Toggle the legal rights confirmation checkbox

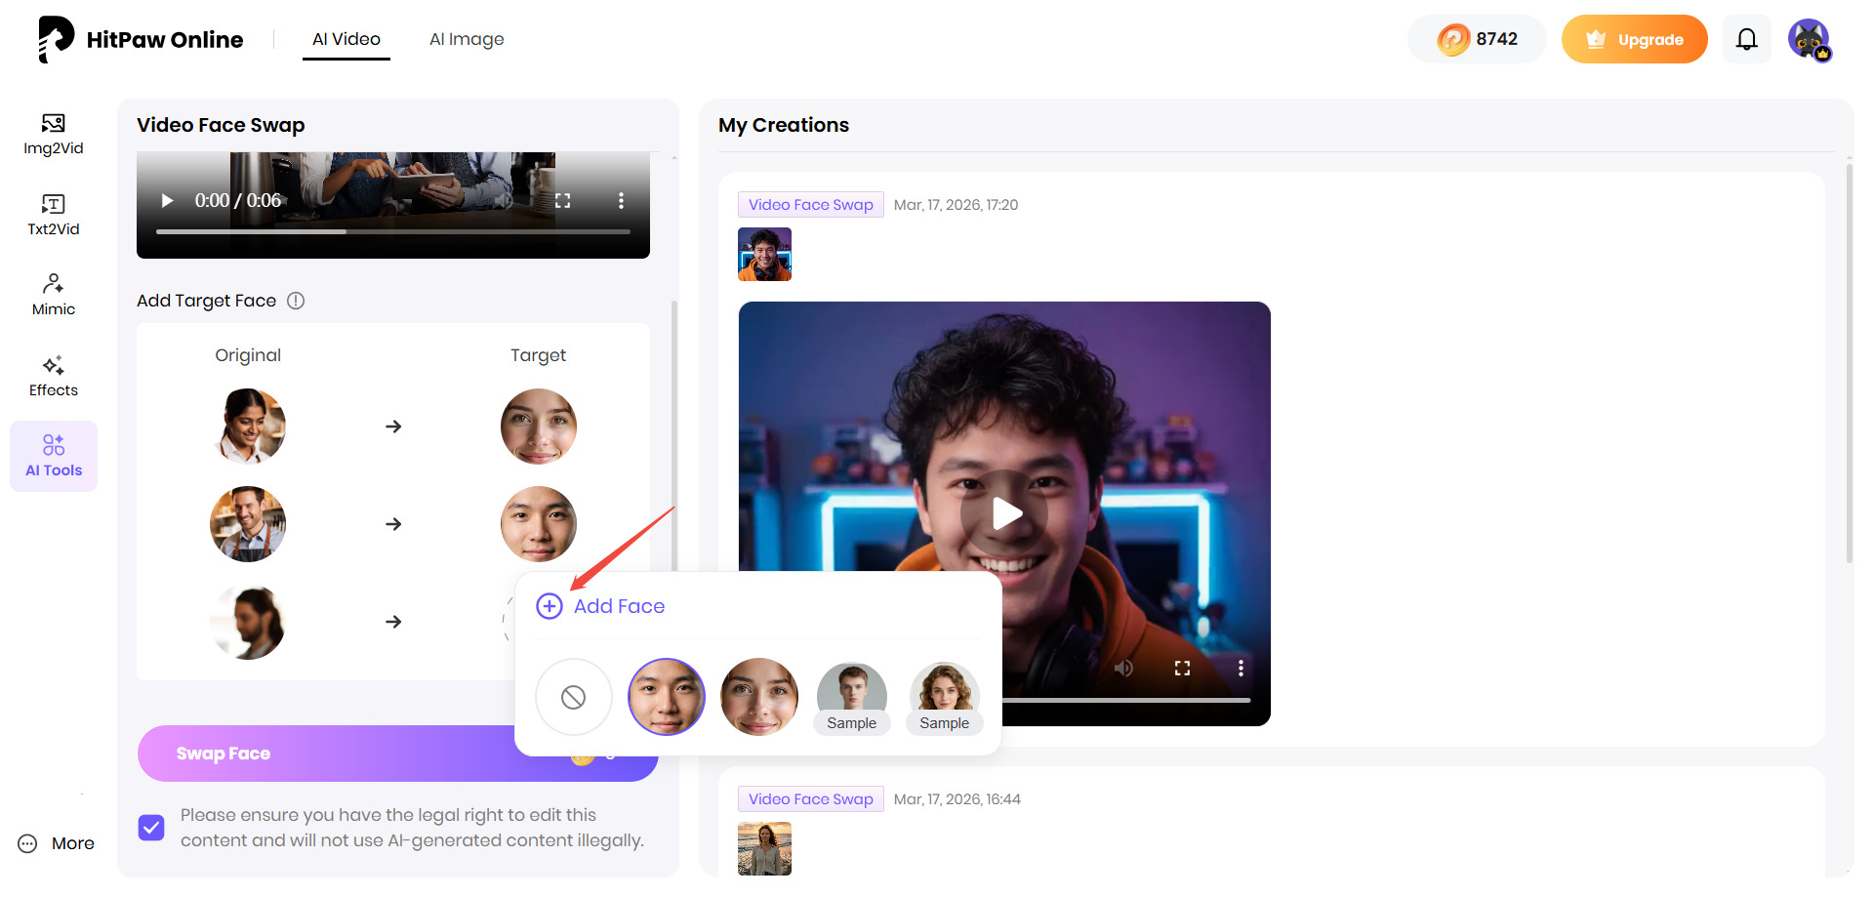coord(151,827)
